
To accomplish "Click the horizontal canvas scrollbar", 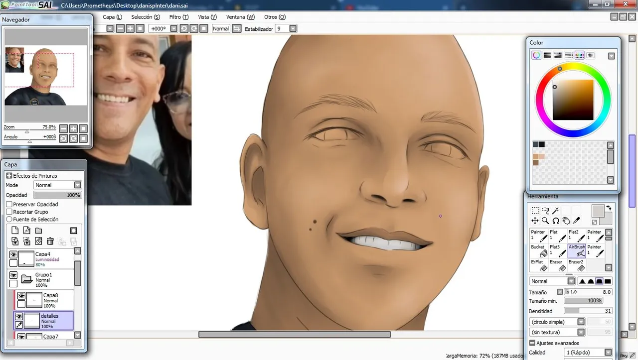I will (x=294, y=335).
